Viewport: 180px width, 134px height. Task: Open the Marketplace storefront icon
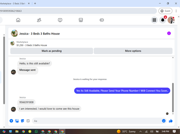tap(81, 20)
